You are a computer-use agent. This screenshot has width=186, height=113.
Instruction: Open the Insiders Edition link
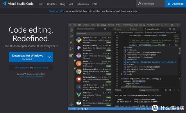[x=41, y=68]
